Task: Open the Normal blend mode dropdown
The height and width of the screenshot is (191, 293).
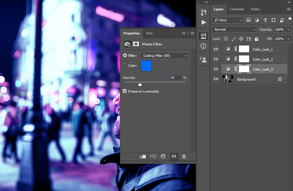Action: click(234, 30)
